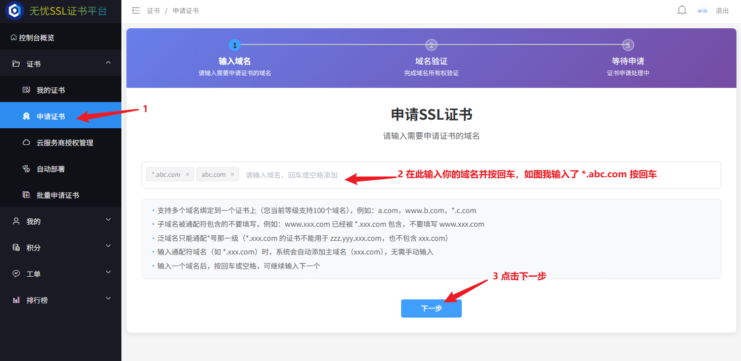The width and height of the screenshot is (741, 361).
Task: Click the 下一步 button
Action: coord(431,308)
